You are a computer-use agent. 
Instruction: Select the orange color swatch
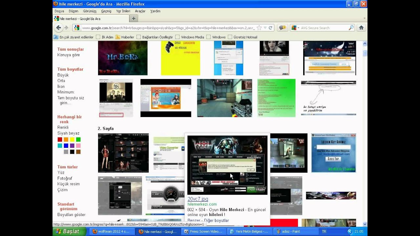66,140
